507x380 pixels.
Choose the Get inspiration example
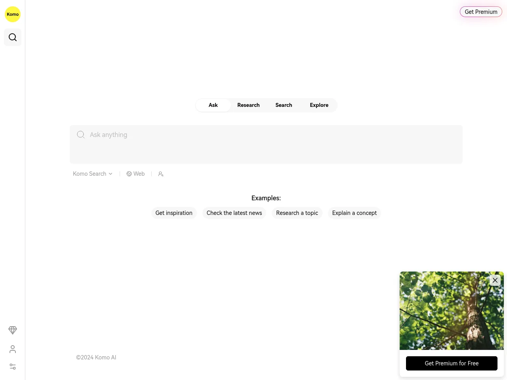click(x=174, y=213)
